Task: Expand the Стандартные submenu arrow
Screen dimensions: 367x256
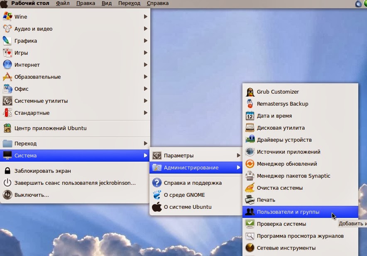Action: click(x=146, y=113)
